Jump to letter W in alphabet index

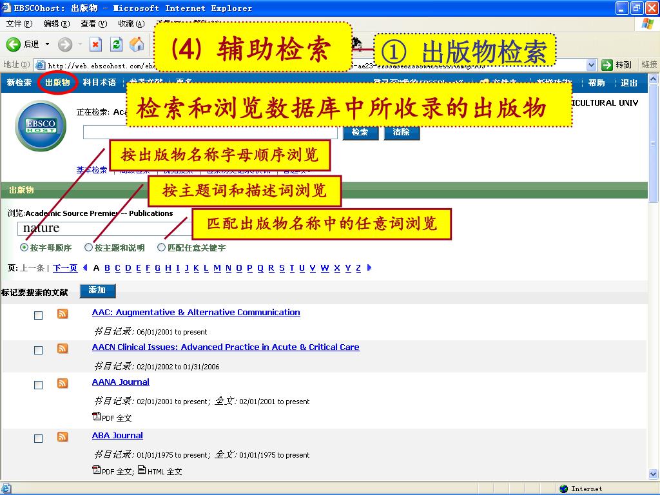[325, 268]
